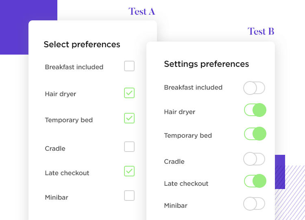Click the Settings preferences title
The width and height of the screenshot is (305, 220).
point(206,64)
